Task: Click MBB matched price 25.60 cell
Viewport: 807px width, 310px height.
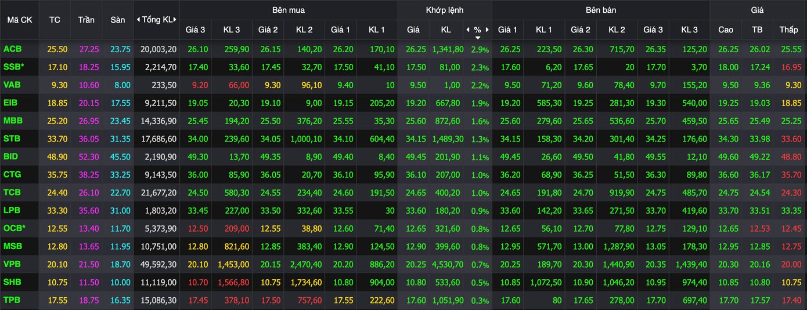Action: 413,121
